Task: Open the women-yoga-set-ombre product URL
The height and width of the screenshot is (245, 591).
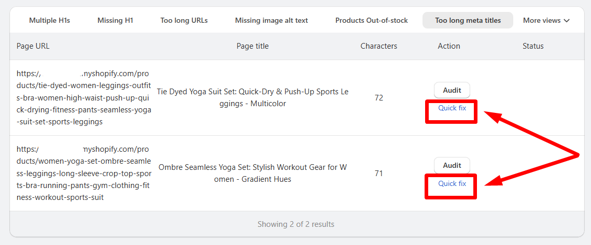Action: [83, 173]
